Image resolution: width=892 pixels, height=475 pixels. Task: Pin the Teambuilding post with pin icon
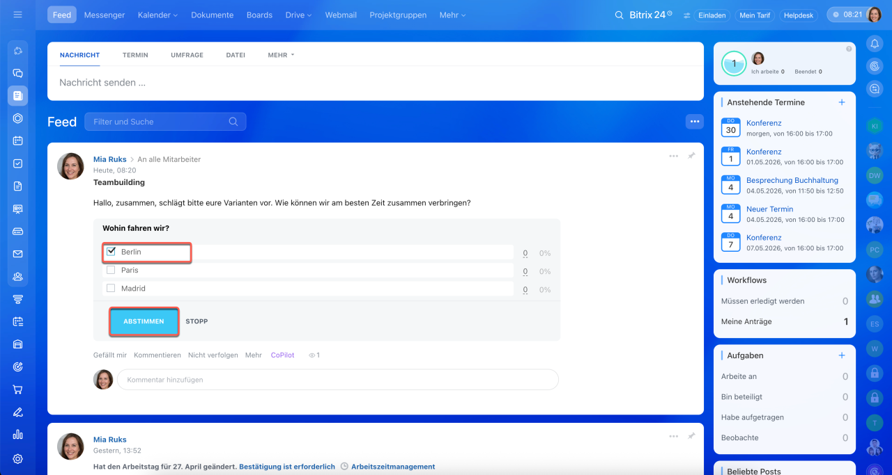[691, 156]
